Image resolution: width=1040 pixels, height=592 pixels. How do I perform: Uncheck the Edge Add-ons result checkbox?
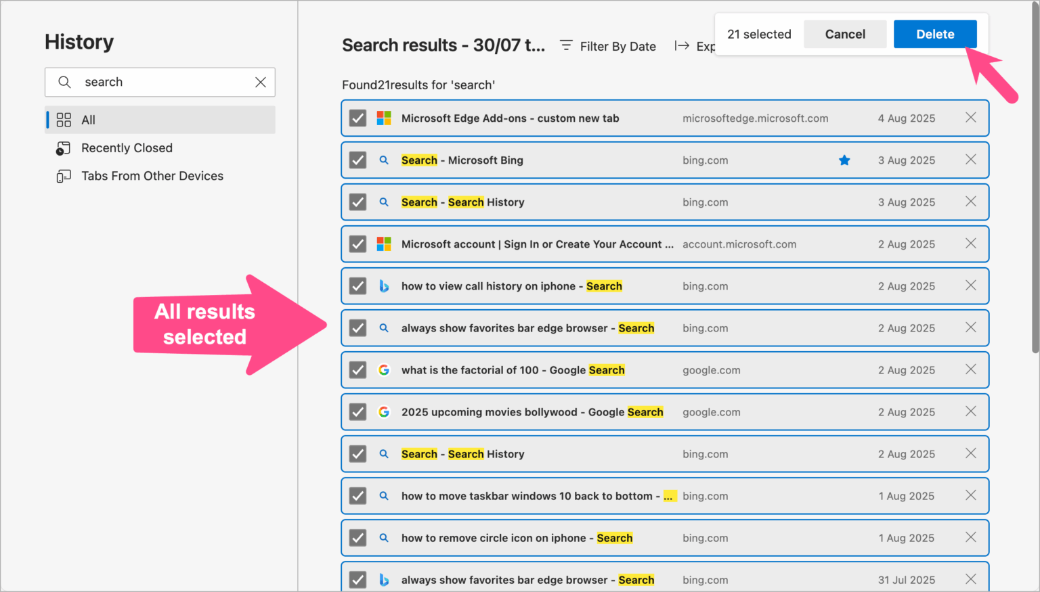(x=357, y=118)
